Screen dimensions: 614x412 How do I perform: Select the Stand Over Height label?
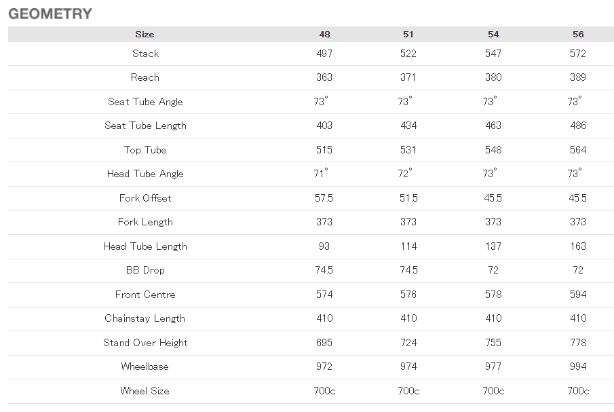point(145,343)
